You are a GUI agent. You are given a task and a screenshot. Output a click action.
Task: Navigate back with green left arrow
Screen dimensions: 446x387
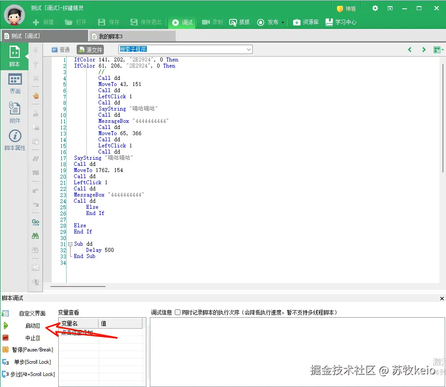tap(410, 50)
